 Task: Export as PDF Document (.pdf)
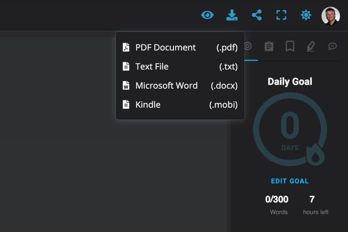pyautogui.click(x=180, y=47)
